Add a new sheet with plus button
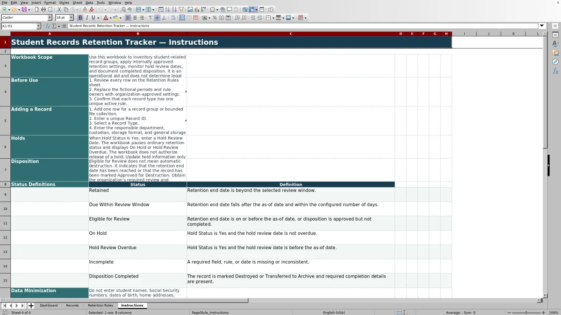 (x=31, y=306)
